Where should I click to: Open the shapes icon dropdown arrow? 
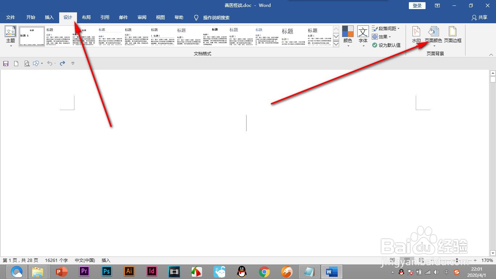click(42, 64)
